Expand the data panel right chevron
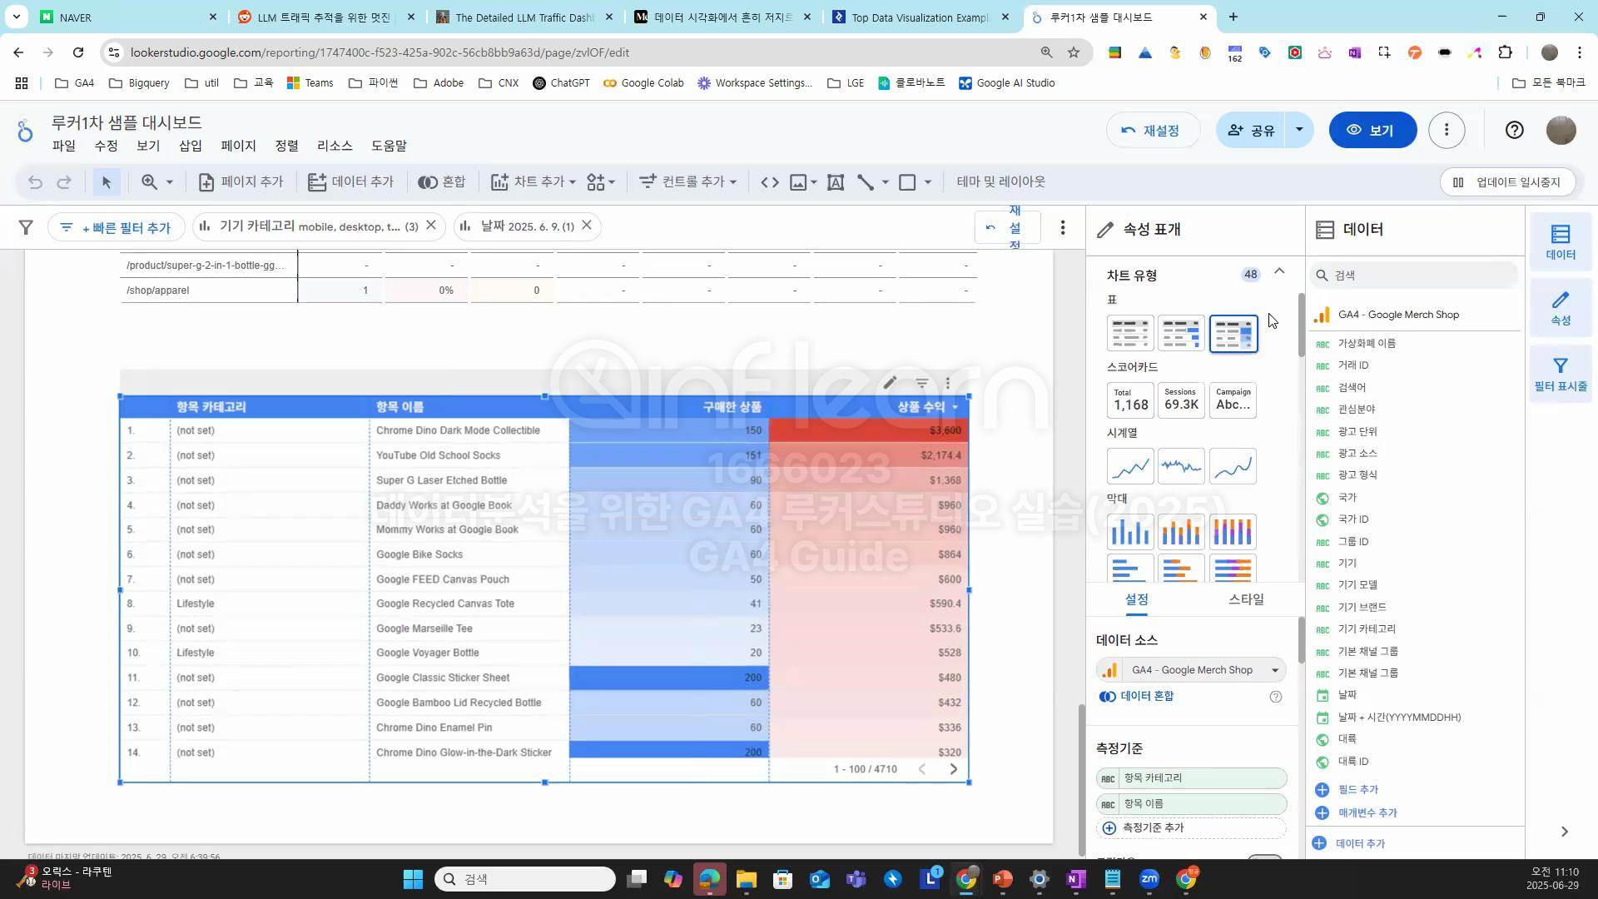 coord(1565,832)
